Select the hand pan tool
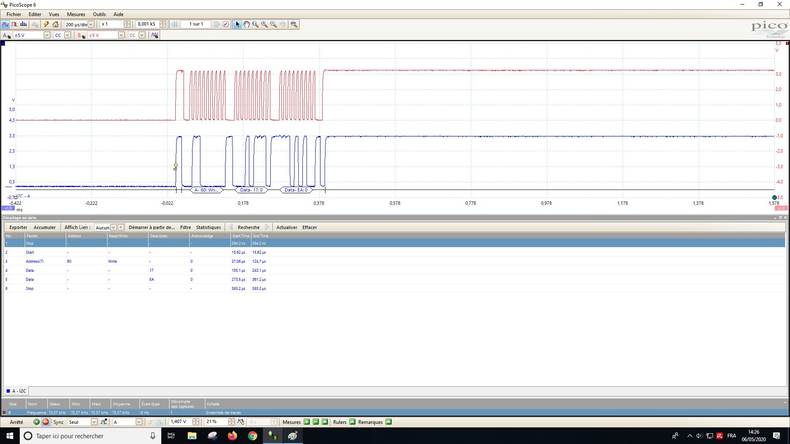790x444 pixels. tap(246, 24)
